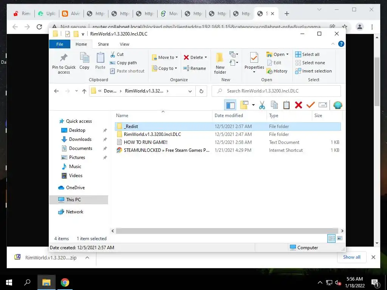Open Customize Quick Access Toolbar dropdown
Viewport: 387px width, 290px height.
83,34
